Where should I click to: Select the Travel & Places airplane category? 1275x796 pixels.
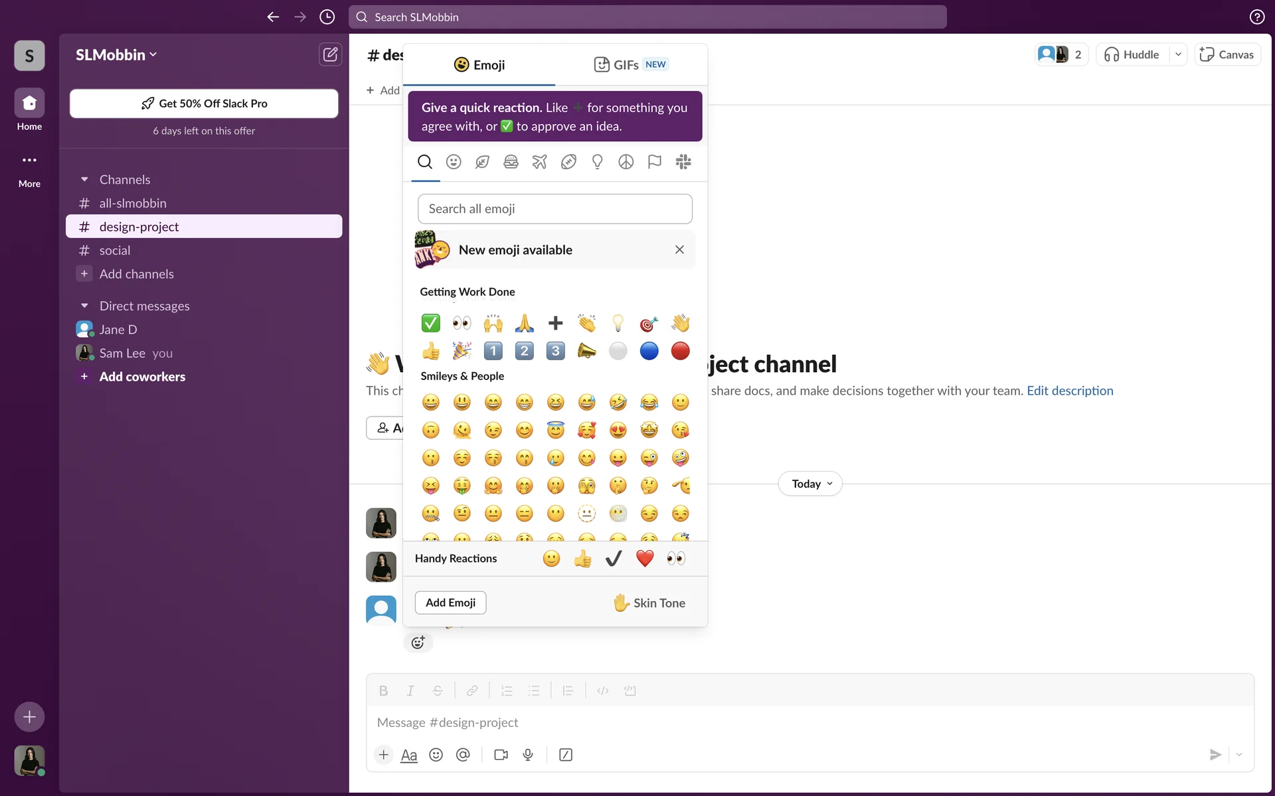point(539,162)
